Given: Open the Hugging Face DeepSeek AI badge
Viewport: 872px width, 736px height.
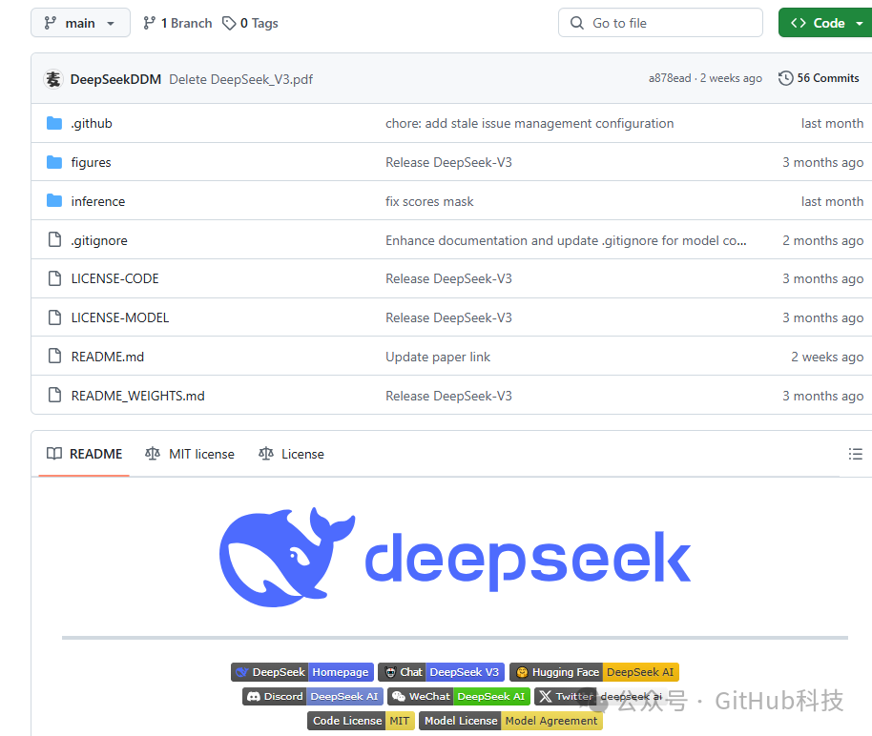Looking at the screenshot, I should 594,672.
